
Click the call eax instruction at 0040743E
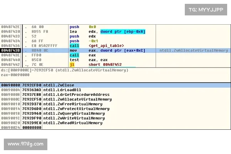(x=115, y=55)
